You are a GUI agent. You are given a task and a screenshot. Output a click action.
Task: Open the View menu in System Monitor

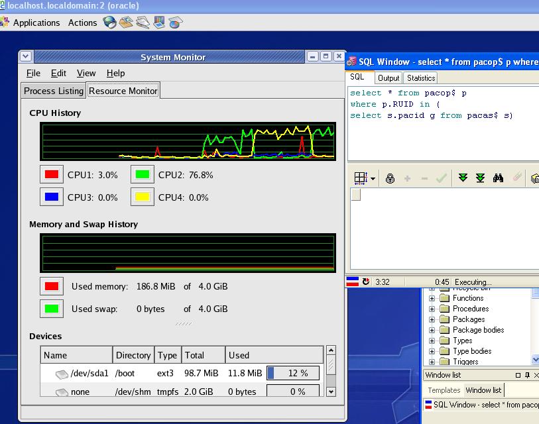(86, 73)
